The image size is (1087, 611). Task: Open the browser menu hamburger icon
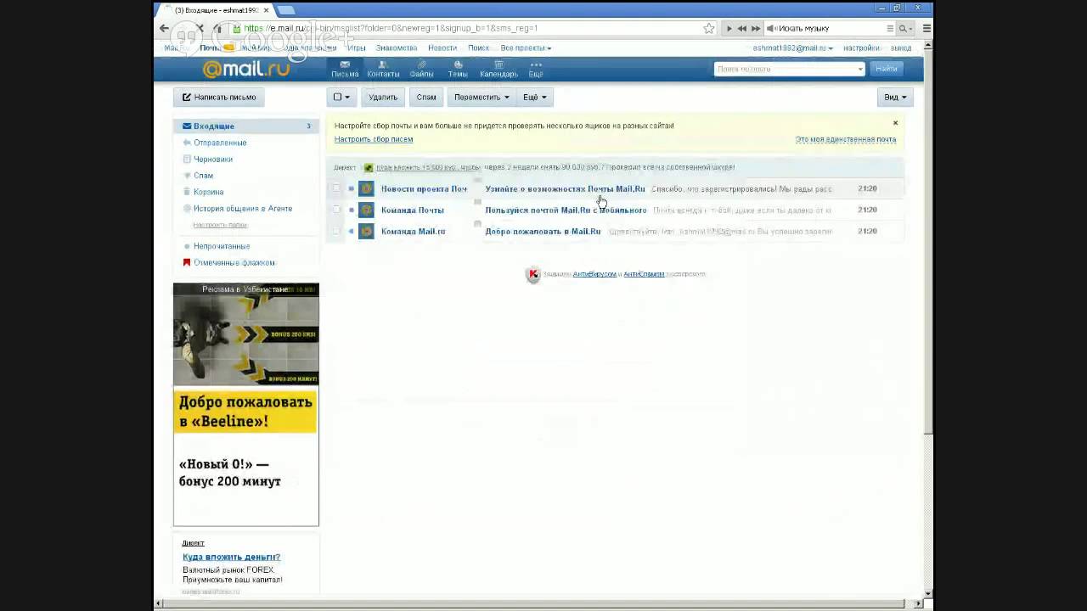pos(926,28)
